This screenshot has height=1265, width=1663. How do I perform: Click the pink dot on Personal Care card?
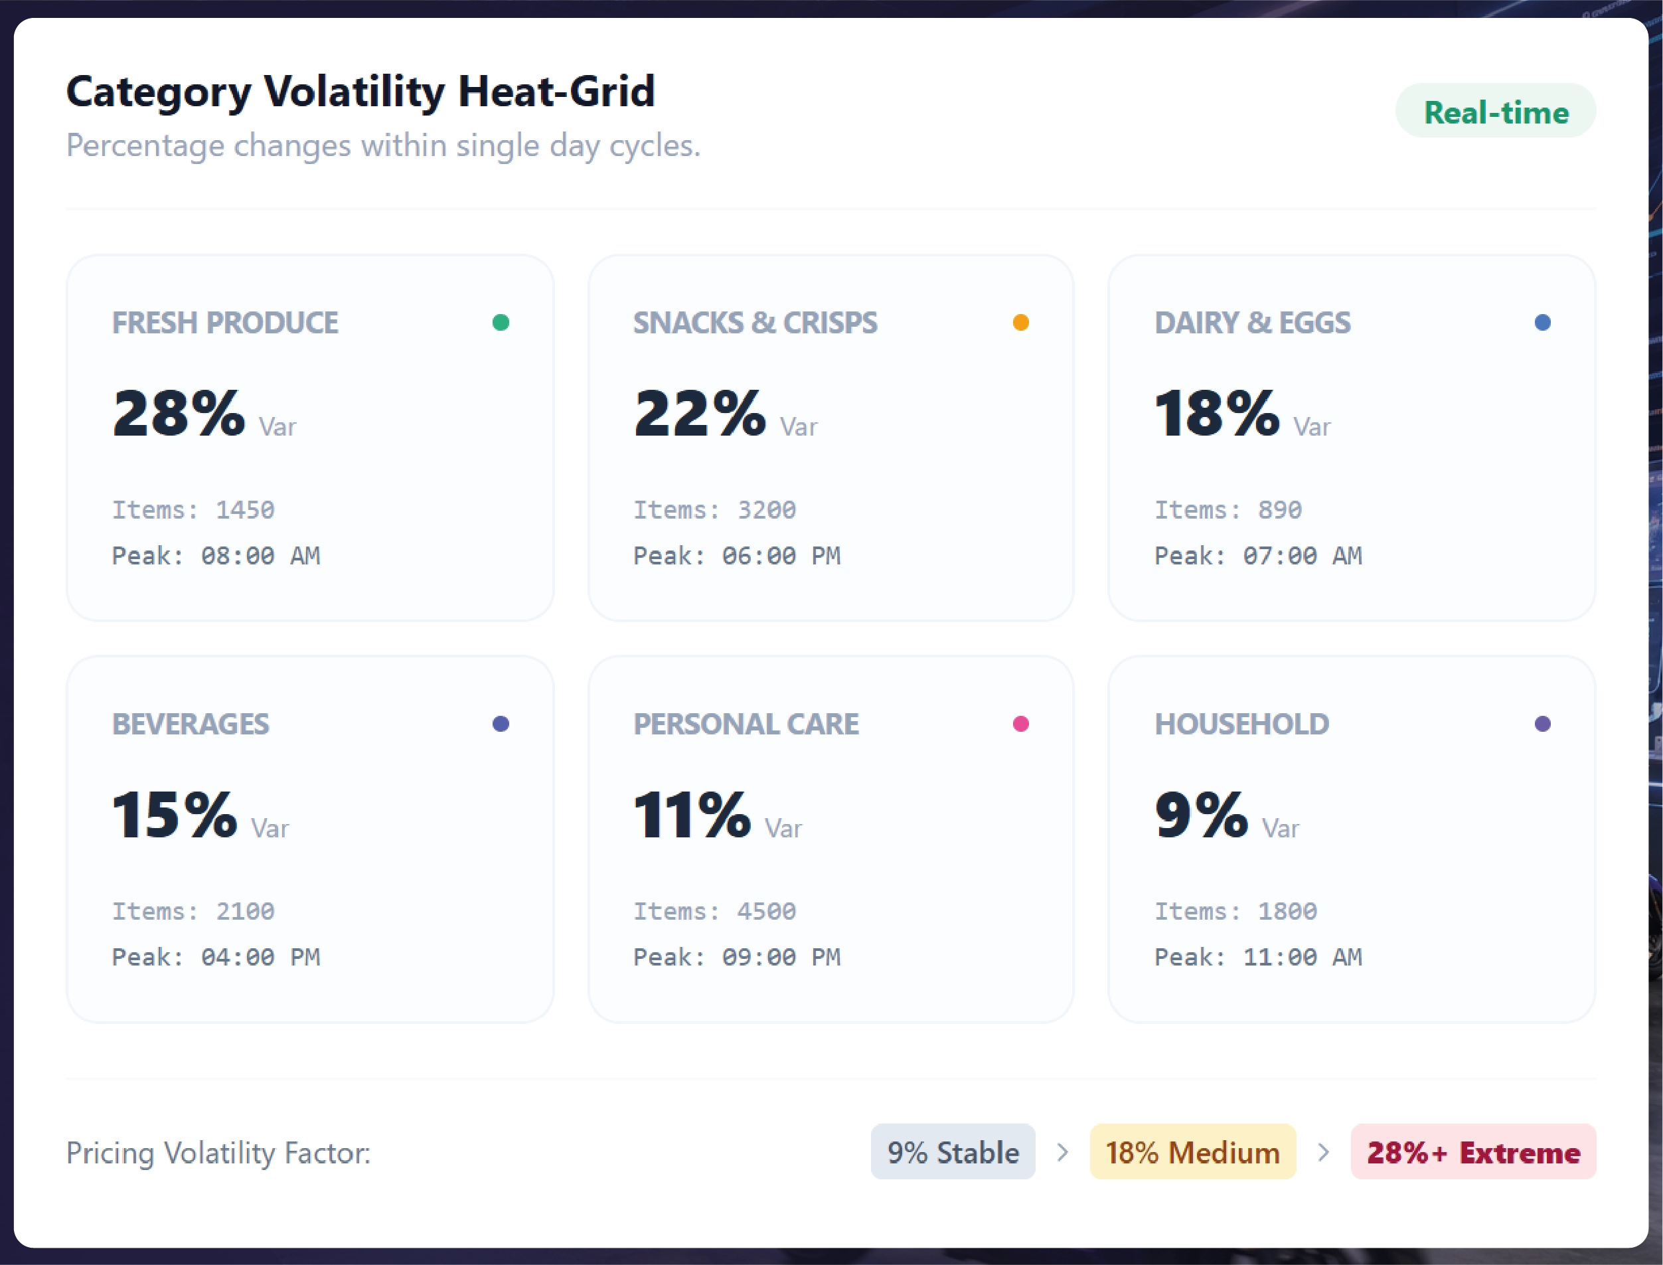[x=1021, y=724]
